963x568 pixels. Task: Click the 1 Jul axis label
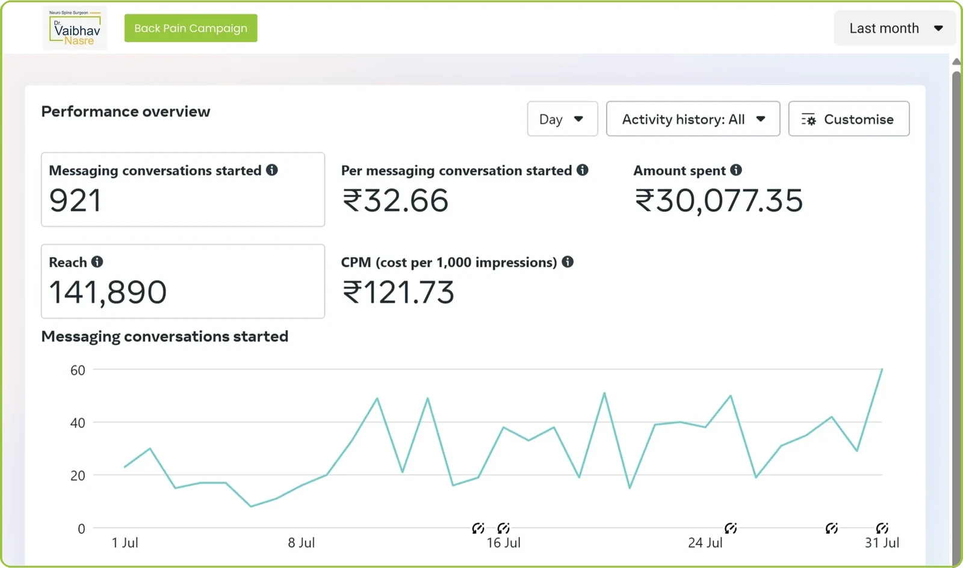[x=125, y=543]
